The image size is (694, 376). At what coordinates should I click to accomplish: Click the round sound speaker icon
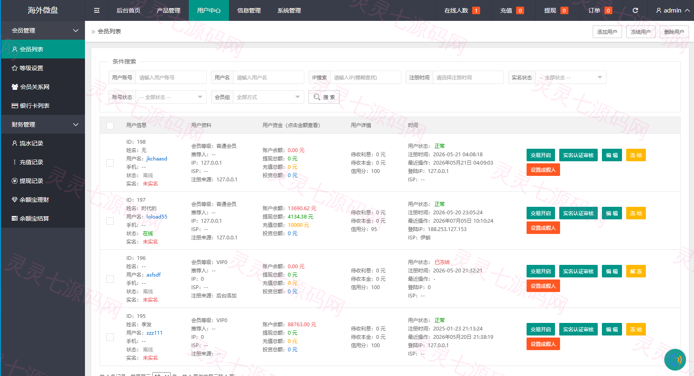pyautogui.click(x=675, y=360)
